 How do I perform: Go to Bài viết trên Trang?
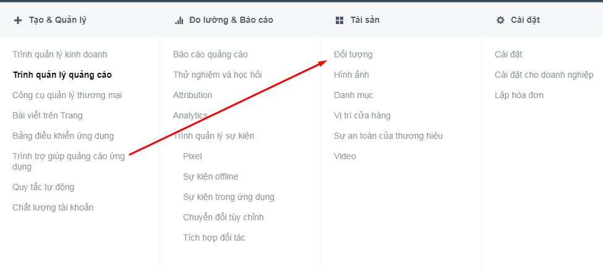(47, 115)
